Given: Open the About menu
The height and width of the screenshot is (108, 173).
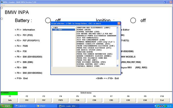Looking at the screenshot, I should 3,5.
